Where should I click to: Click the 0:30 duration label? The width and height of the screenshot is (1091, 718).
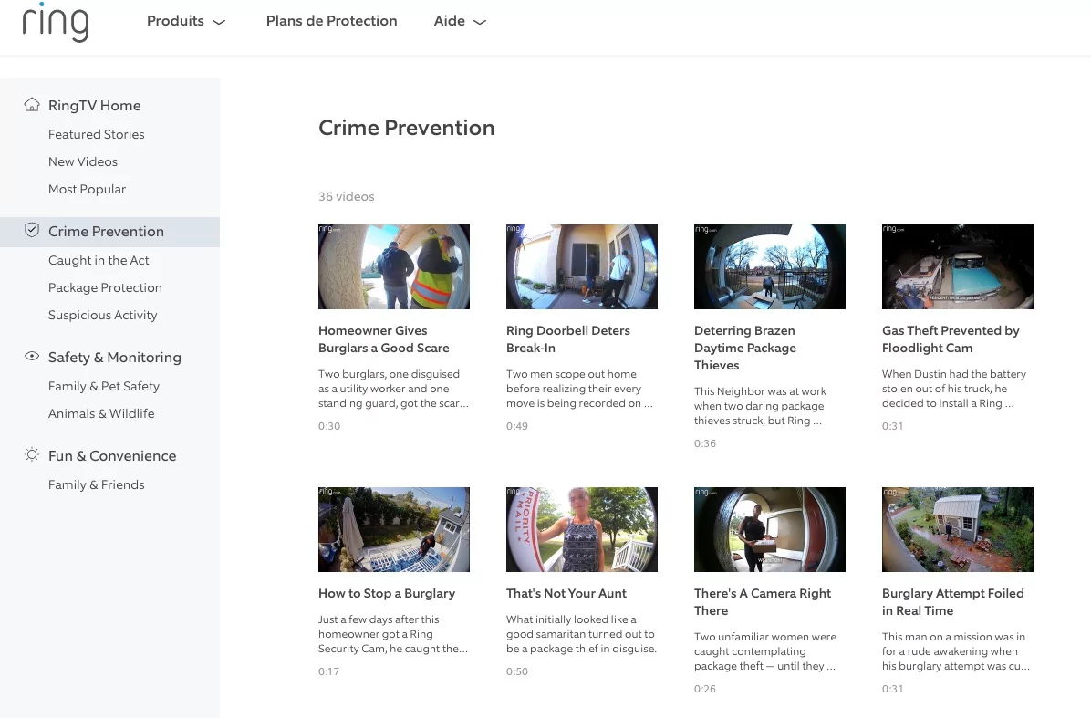329,426
